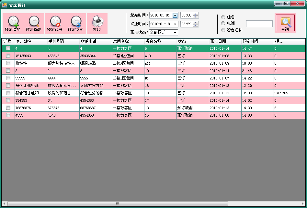Click the 12:29 reservation time cell
Image resolution: width=307 pixels, height=208 pixels.
click(258, 86)
